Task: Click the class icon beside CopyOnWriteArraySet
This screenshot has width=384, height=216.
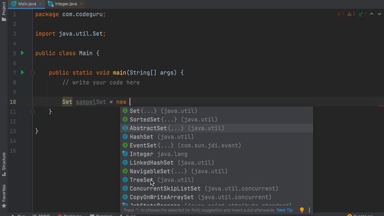Action: click(x=125, y=197)
